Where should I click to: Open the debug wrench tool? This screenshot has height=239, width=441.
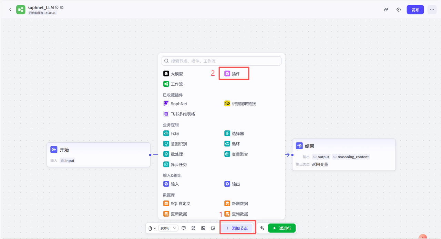[x=262, y=228]
